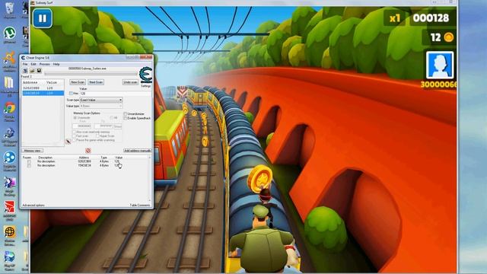Select first found address row, value 128
The image size is (487, 274).
pos(43,88)
